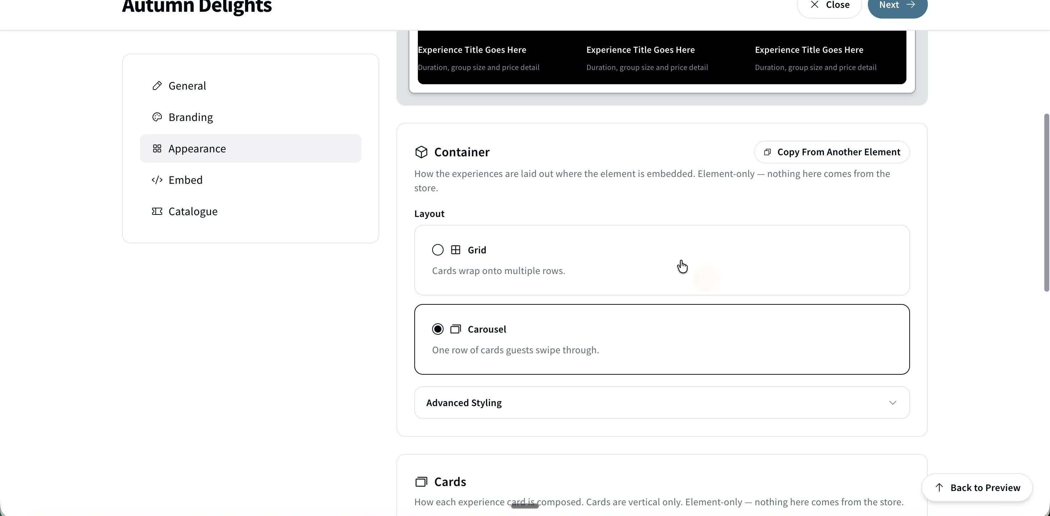The width and height of the screenshot is (1050, 516).
Task: Click the Cards heading text
Action: (450, 481)
